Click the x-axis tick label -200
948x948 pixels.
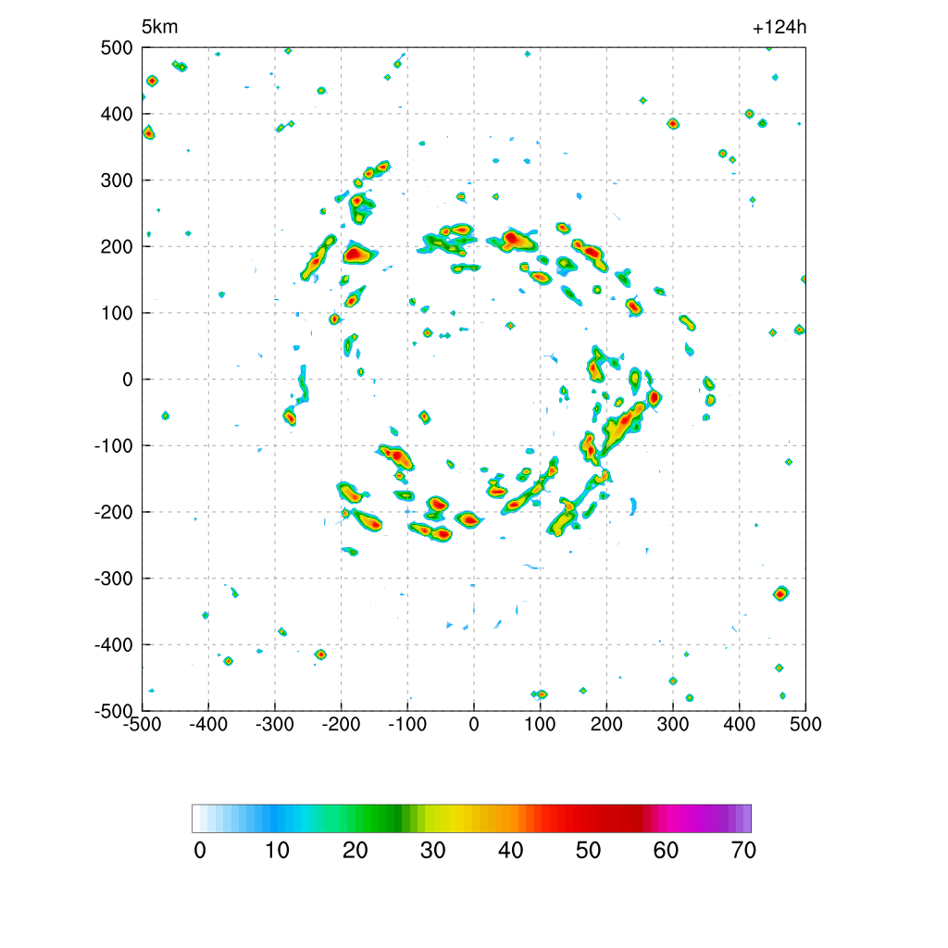341,724
